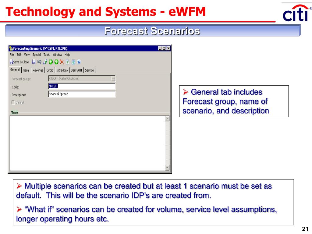
Task: Select the General tab
Action: point(15,70)
